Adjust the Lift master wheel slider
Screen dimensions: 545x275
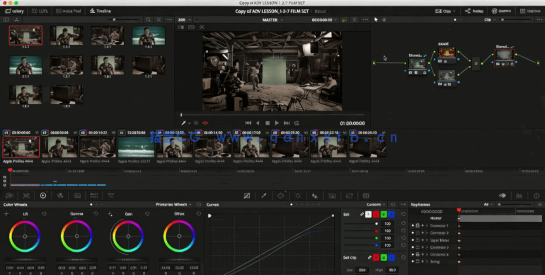24,259
